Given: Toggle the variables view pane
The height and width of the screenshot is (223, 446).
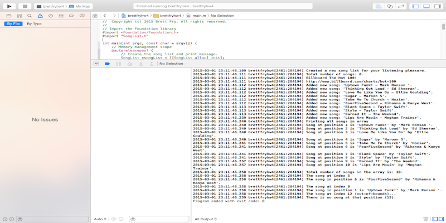Looking at the screenshot, I should [x=435, y=219].
